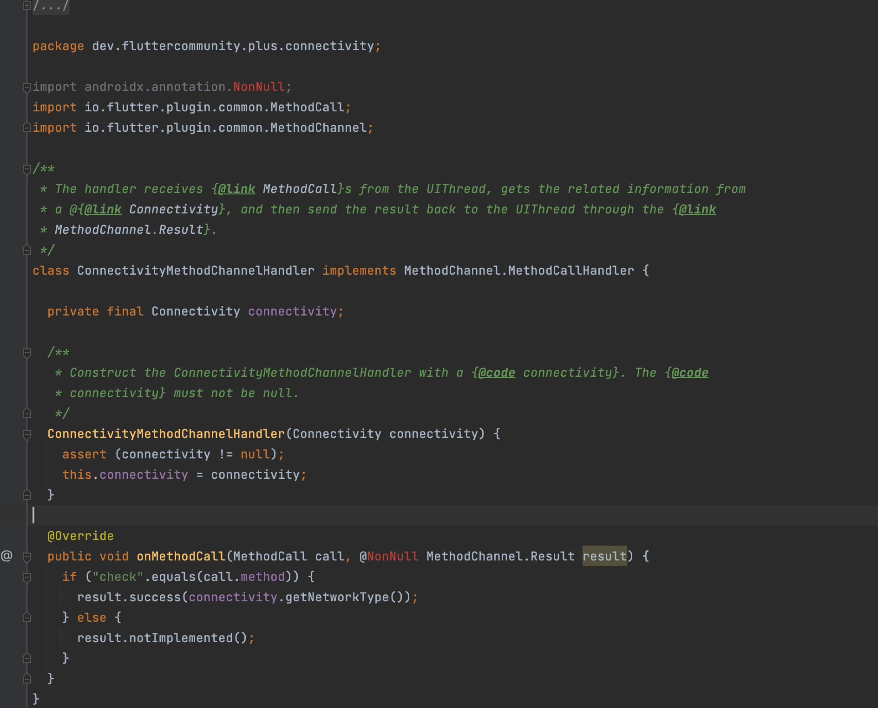878x708 pixels.
Task: Collapse the onMethodCall method body
Action: tap(27, 557)
